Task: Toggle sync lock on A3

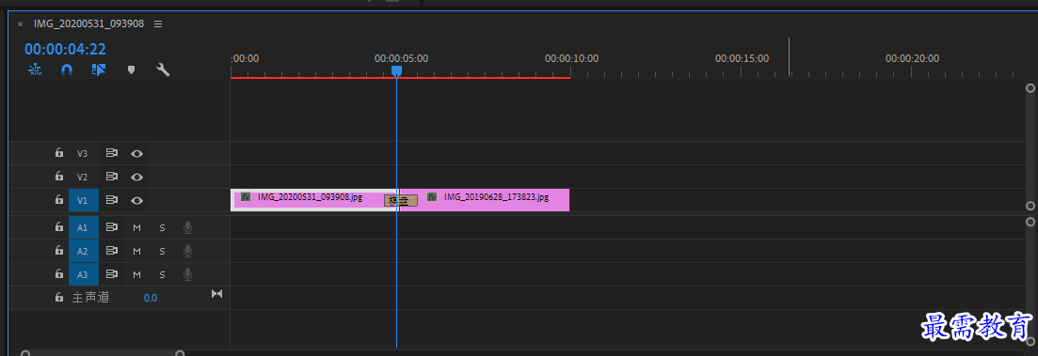Action: (x=112, y=273)
